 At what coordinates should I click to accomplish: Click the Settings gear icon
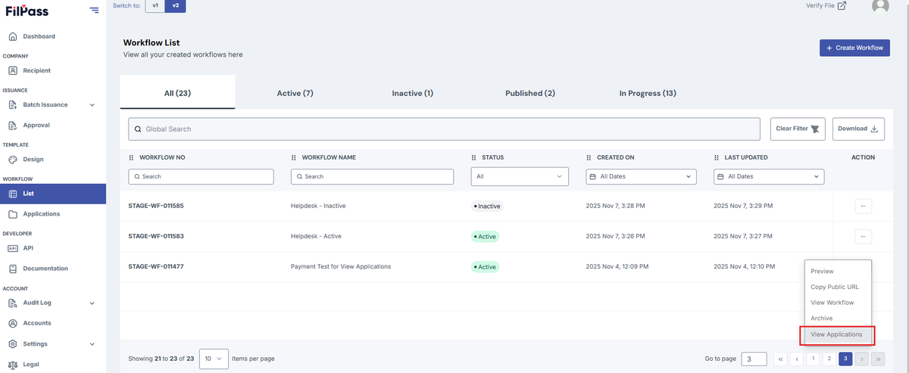click(x=13, y=344)
